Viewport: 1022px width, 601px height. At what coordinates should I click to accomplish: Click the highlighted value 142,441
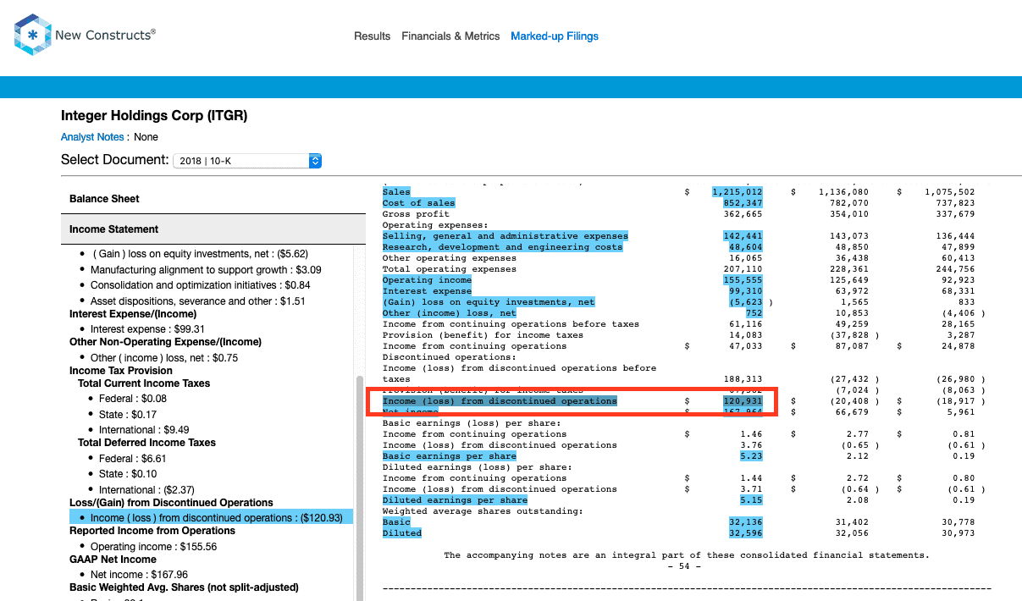[x=743, y=236]
